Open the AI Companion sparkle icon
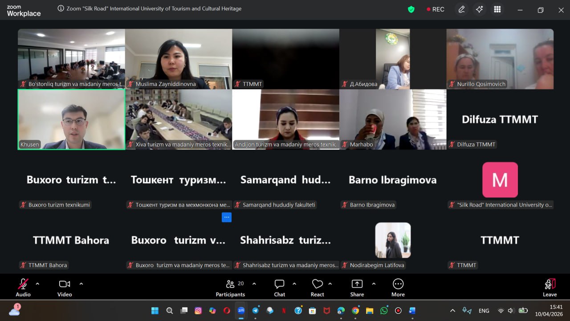Viewport: 570px width, 321px height. tap(480, 9)
